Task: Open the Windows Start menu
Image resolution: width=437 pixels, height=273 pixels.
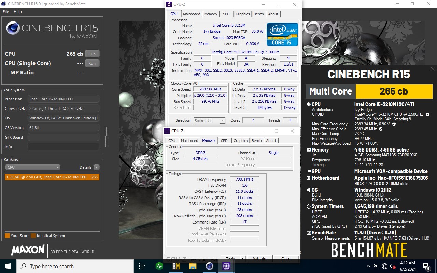Action: (8, 266)
